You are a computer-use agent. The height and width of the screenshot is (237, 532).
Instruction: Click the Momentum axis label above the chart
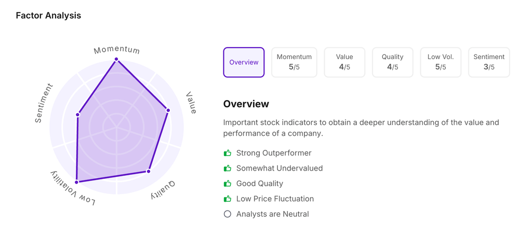pyautogui.click(x=117, y=50)
